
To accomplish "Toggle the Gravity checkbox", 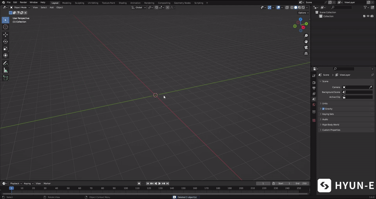I will (323, 109).
